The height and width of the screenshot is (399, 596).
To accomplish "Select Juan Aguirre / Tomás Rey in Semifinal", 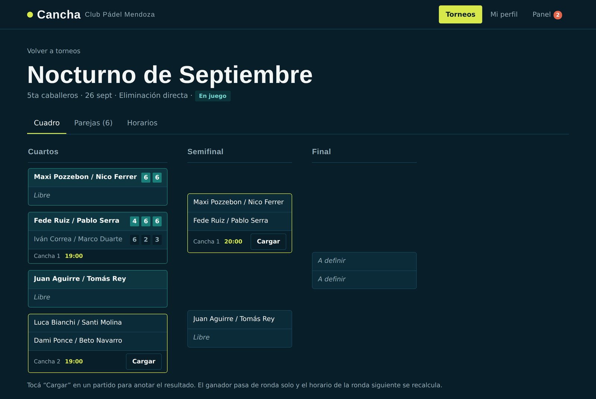I will [x=240, y=320].
